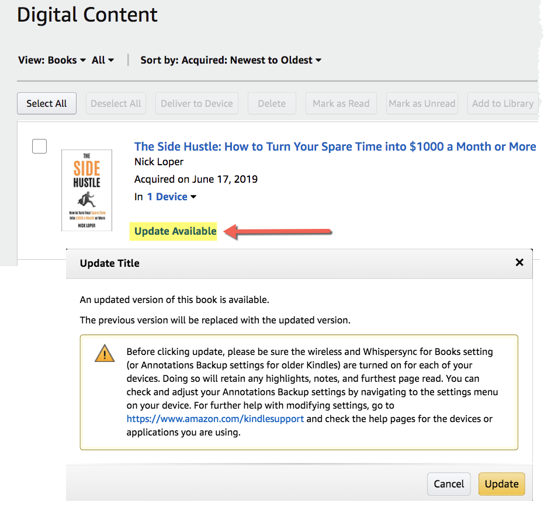Click the author name Nick Loper
544x505 pixels.
[x=159, y=162]
